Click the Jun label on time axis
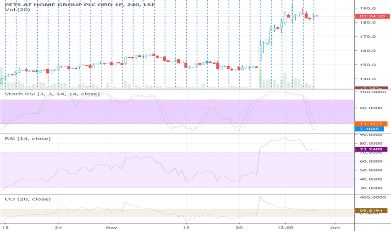Viewport: 391px width, 231px height. (335, 228)
